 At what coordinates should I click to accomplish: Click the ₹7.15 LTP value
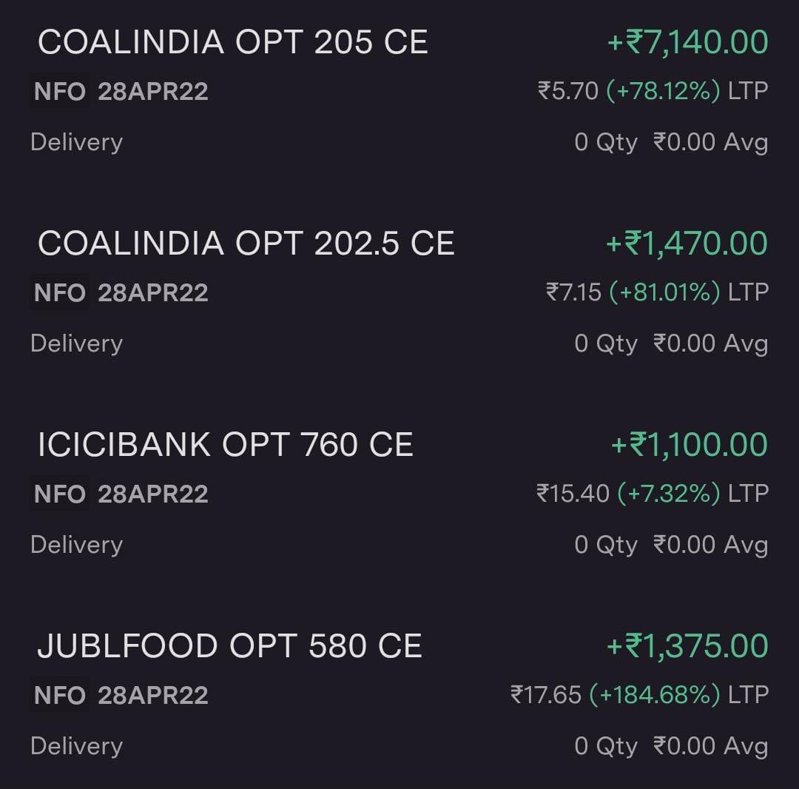[573, 292]
